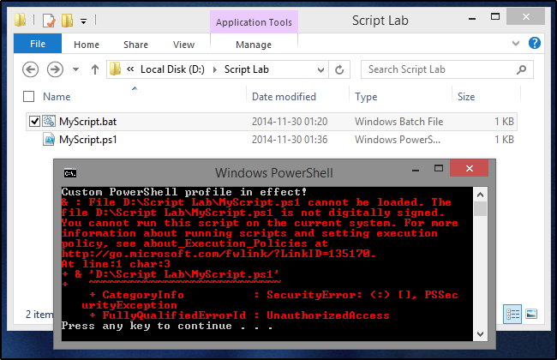Sort files by the Date modified column
The image size is (557, 360).
tap(284, 97)
